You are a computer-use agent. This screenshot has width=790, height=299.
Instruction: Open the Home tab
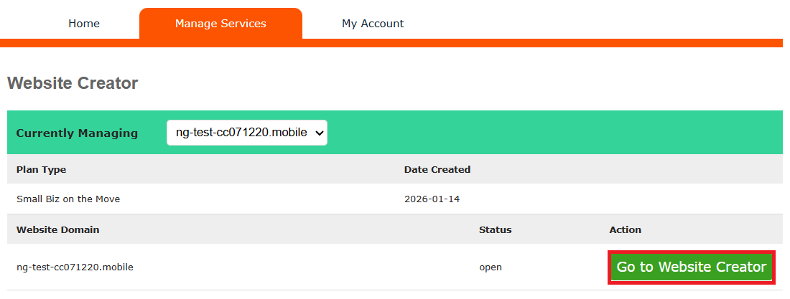pos(84,24)
